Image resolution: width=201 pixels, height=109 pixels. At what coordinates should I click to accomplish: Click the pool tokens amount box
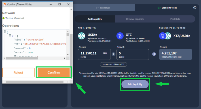click(175, 54)
